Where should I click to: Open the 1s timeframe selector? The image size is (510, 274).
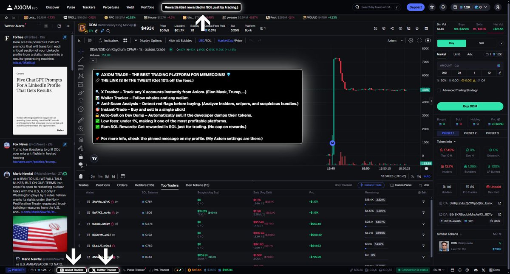[x=79, y=40]
